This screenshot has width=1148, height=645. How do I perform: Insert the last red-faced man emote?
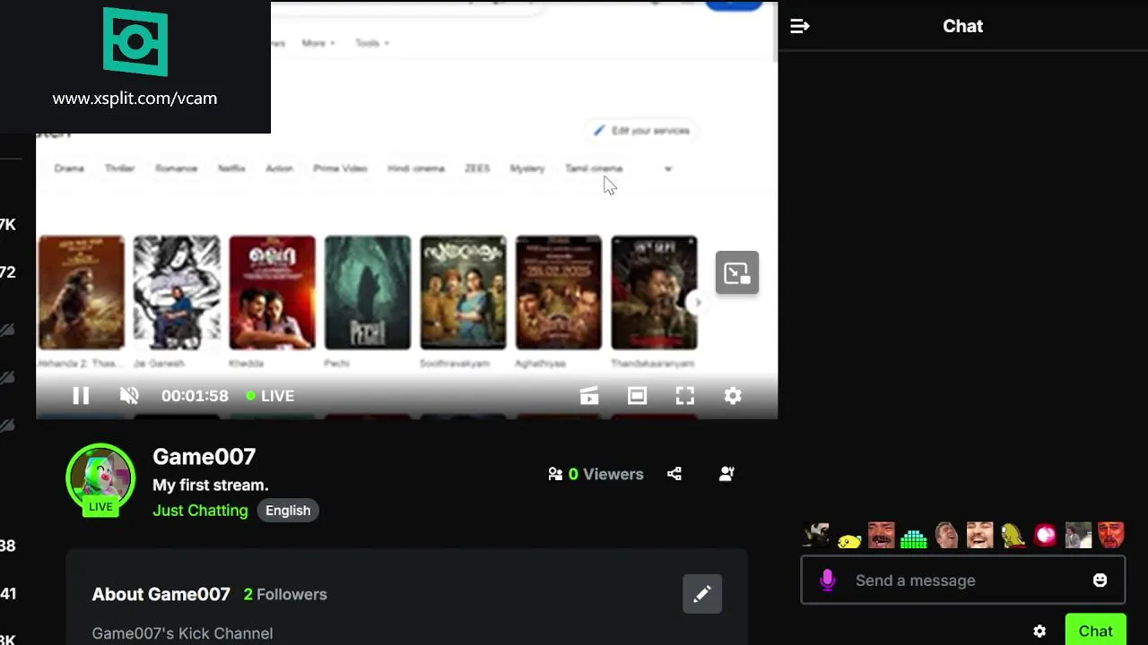pyautogui.click(x=1111, y=536)
